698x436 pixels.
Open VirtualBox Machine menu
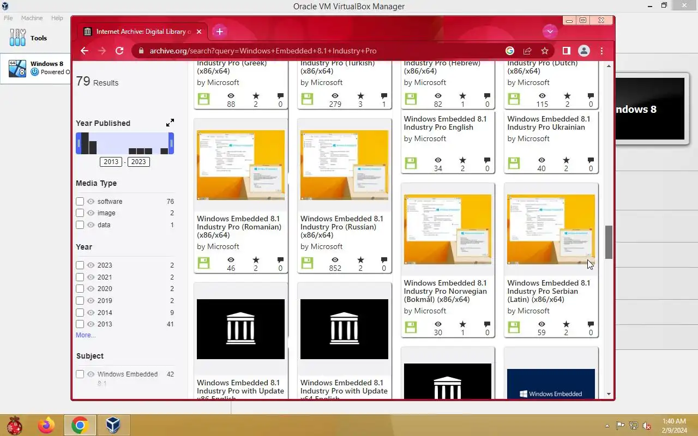32,18
